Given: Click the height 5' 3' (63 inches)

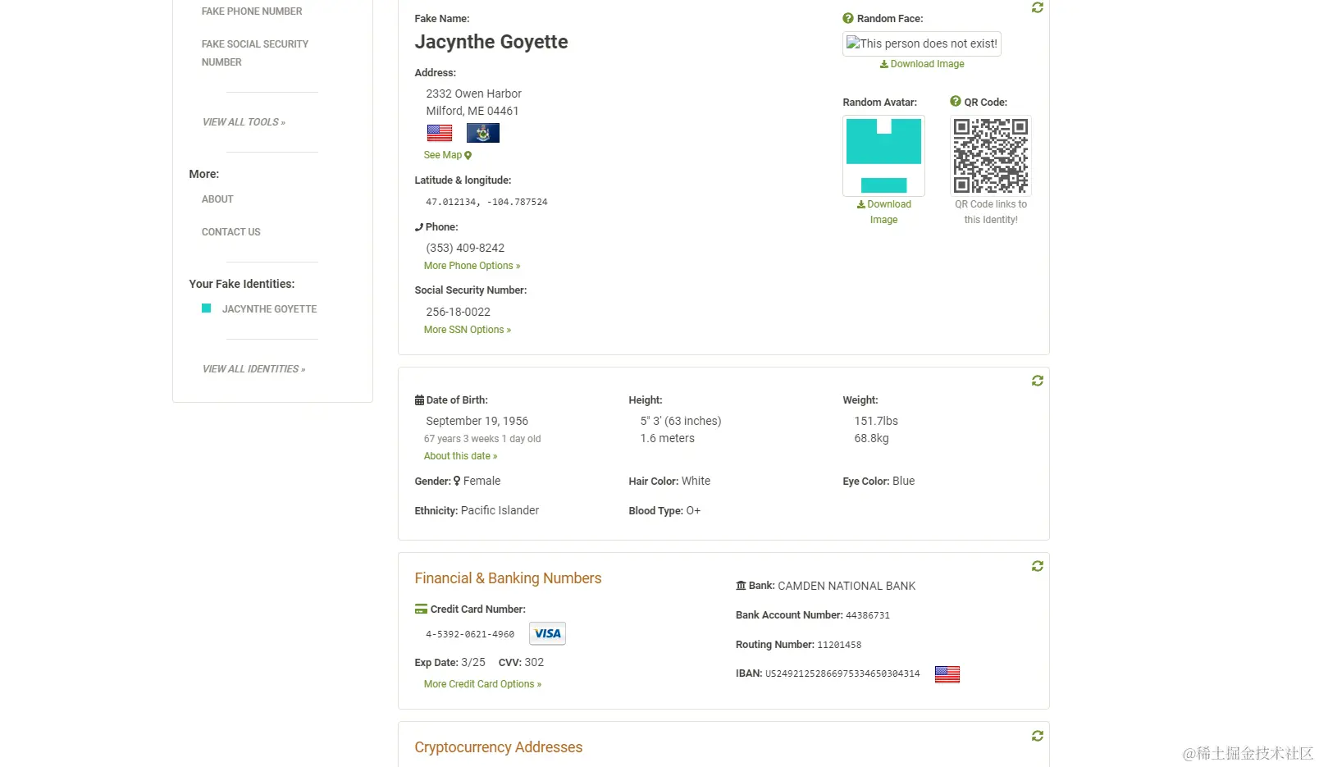Looking at the screenshot, I should [x=681, y=421].
